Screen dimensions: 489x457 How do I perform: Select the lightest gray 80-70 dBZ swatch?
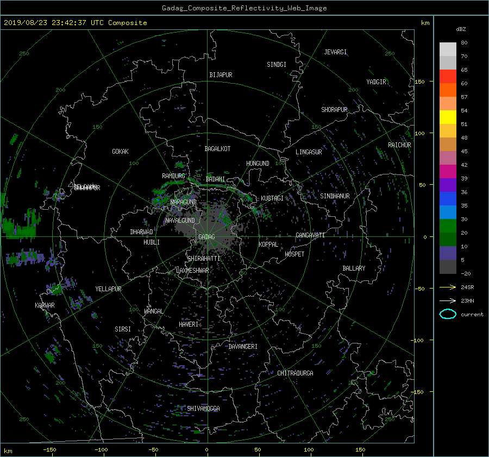pos(448,49)
